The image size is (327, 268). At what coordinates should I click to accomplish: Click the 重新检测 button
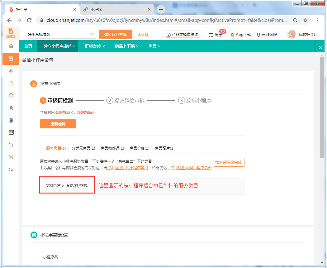(x=58, y=124)
